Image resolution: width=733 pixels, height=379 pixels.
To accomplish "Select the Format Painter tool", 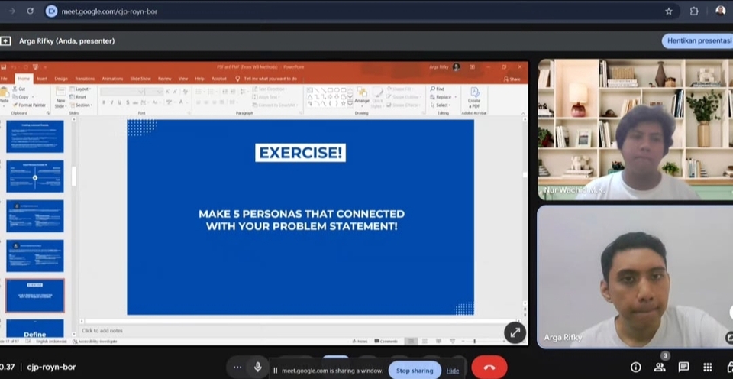I will click(30, 105).
